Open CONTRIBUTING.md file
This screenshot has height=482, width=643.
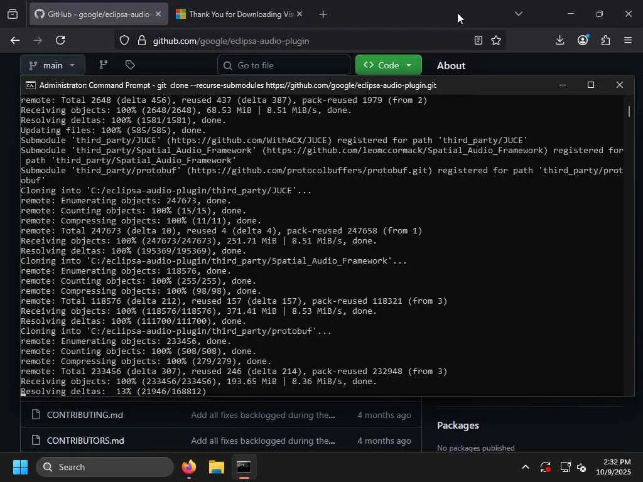point(85,415)
